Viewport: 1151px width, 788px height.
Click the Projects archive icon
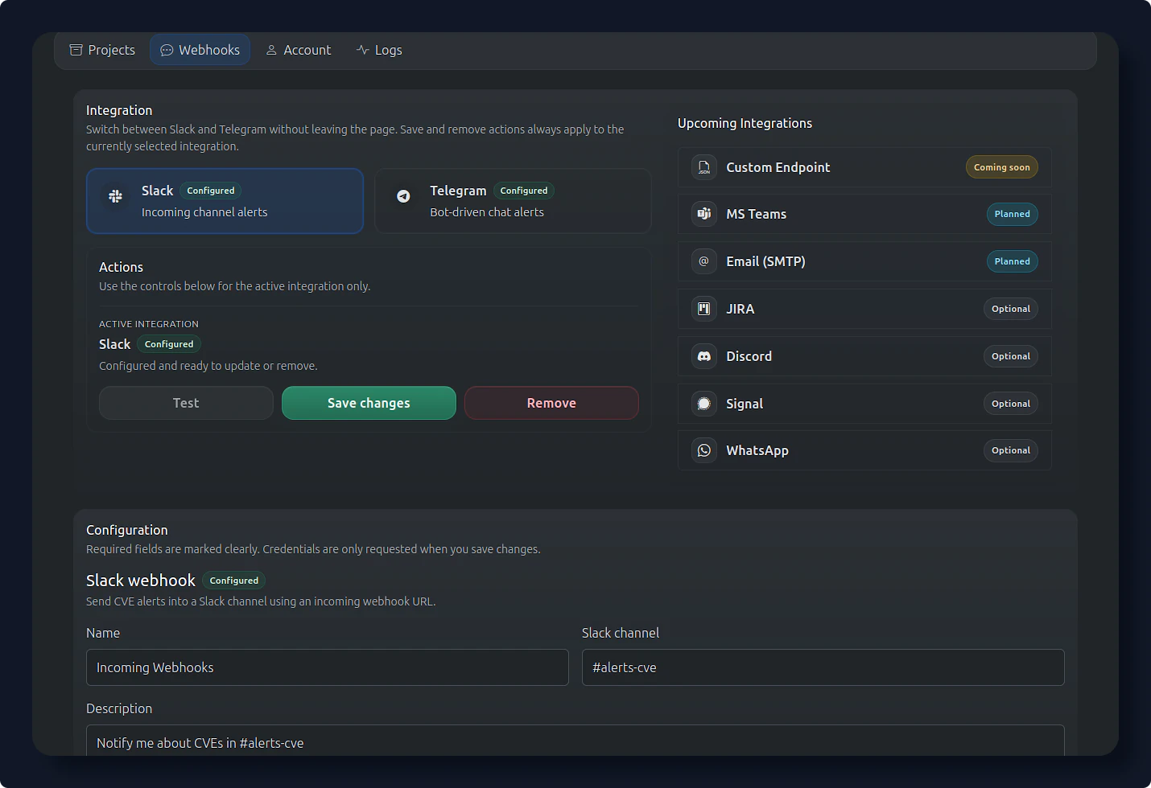76,50
